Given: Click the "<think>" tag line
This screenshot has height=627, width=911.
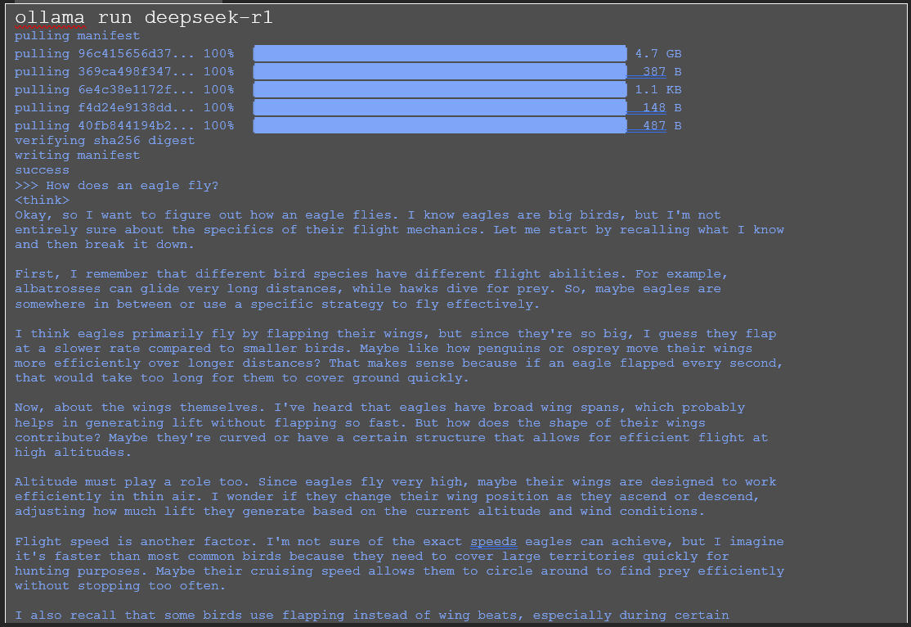Looking at the screenshot, I should 42,200.
